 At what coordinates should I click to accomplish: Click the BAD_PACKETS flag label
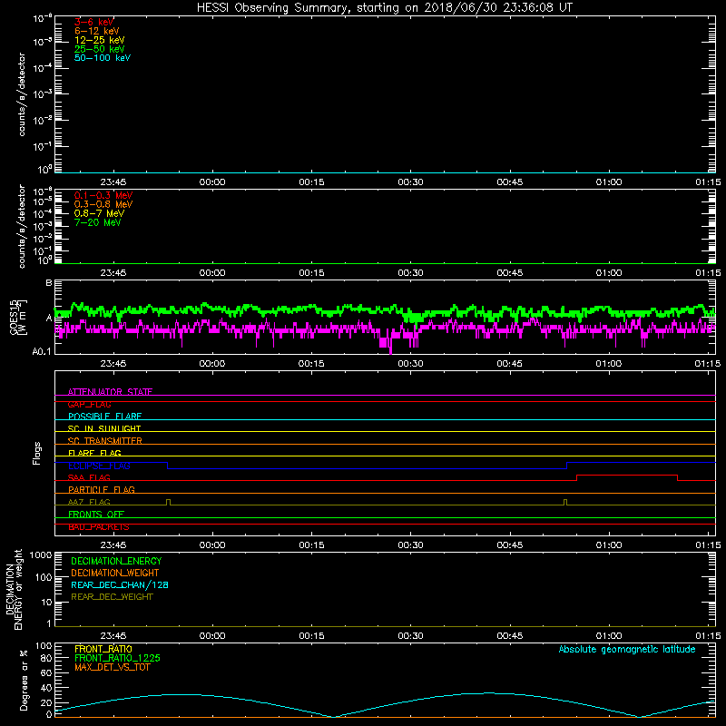[x=99, y=527]
